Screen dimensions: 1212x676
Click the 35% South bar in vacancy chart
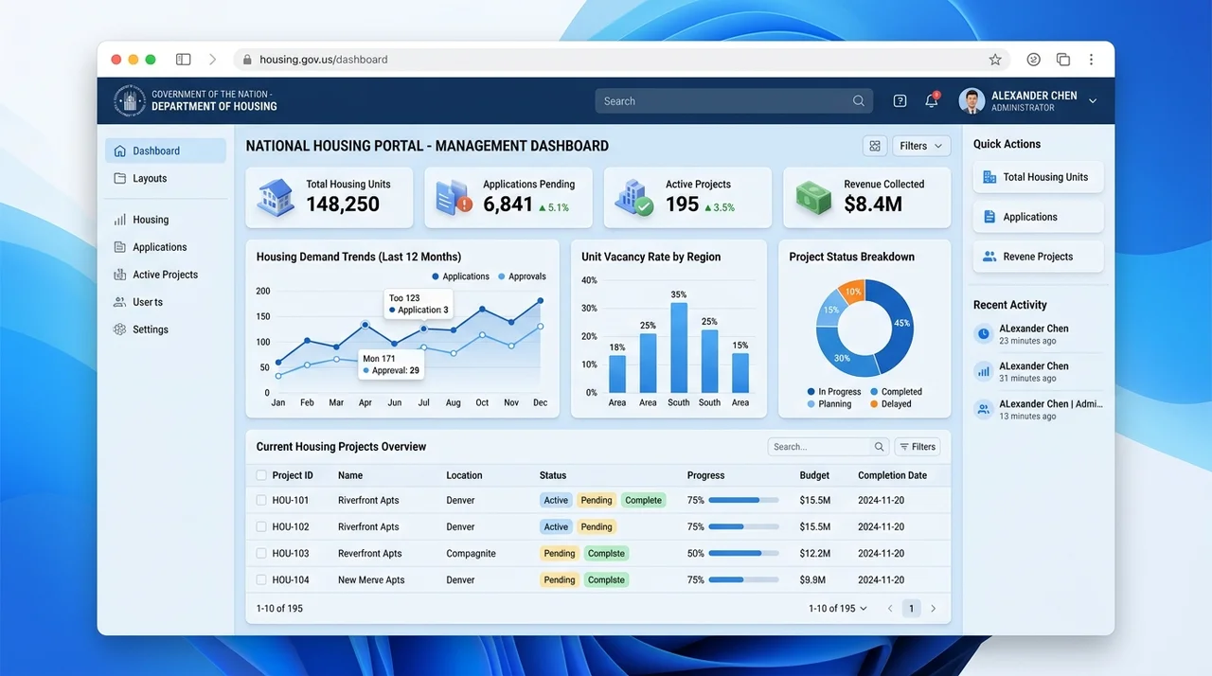[x=679, y=347]
